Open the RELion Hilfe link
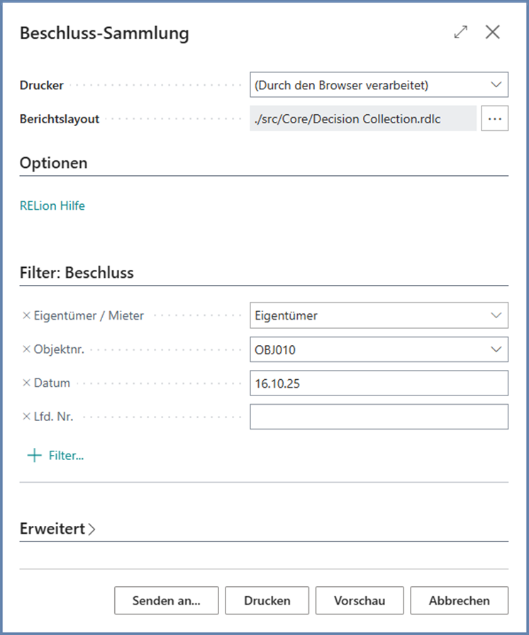 click(52, 206)
